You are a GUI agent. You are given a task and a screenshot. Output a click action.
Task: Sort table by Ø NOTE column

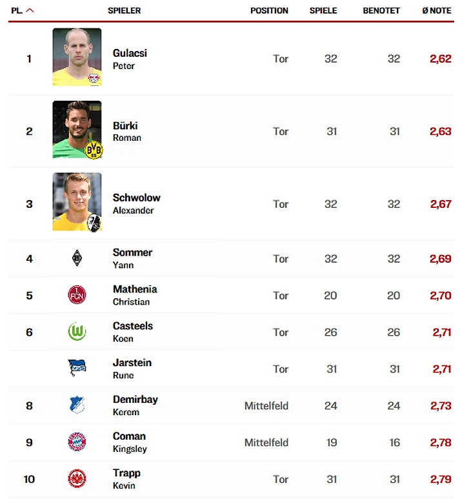pos(437,11)
